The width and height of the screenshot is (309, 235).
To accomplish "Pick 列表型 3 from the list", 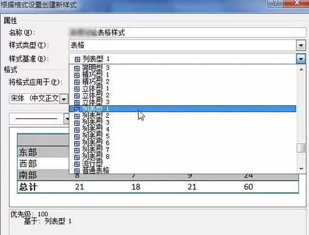I will tap(183, 122).
